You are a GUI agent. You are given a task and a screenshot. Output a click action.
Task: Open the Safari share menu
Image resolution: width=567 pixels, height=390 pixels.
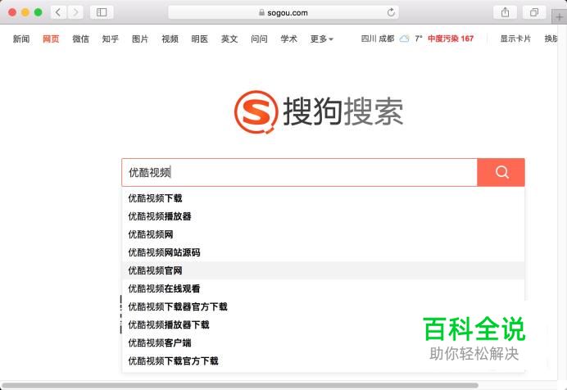[506, 12]
